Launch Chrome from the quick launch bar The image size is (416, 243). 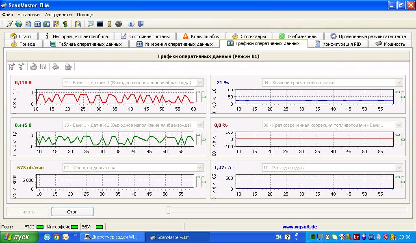[56, 237]
